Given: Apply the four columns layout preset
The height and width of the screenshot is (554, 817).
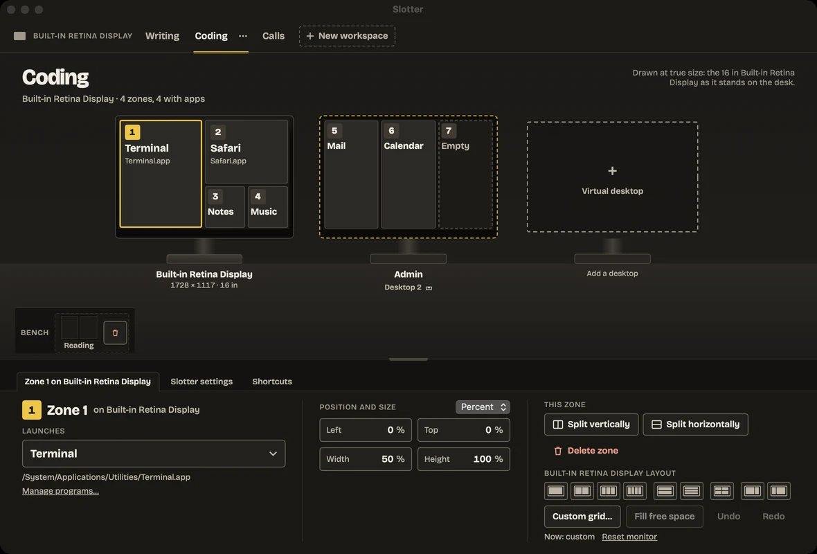Looking at the screenshot, I should click(634, 490).
